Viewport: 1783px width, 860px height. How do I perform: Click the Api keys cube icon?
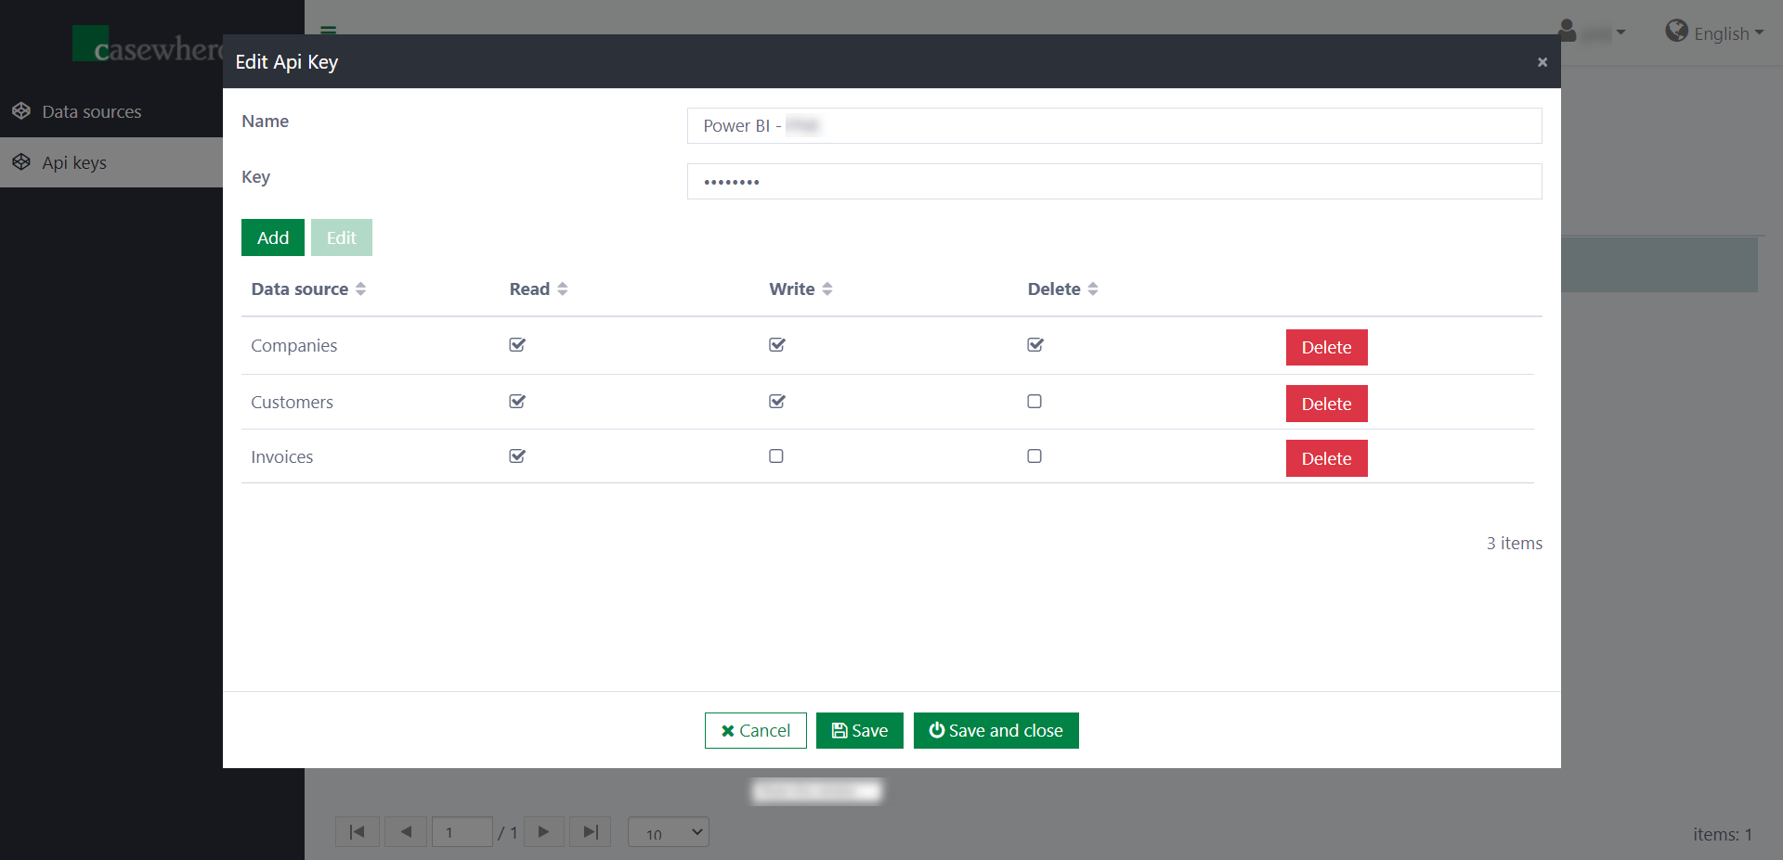(21, 162)
